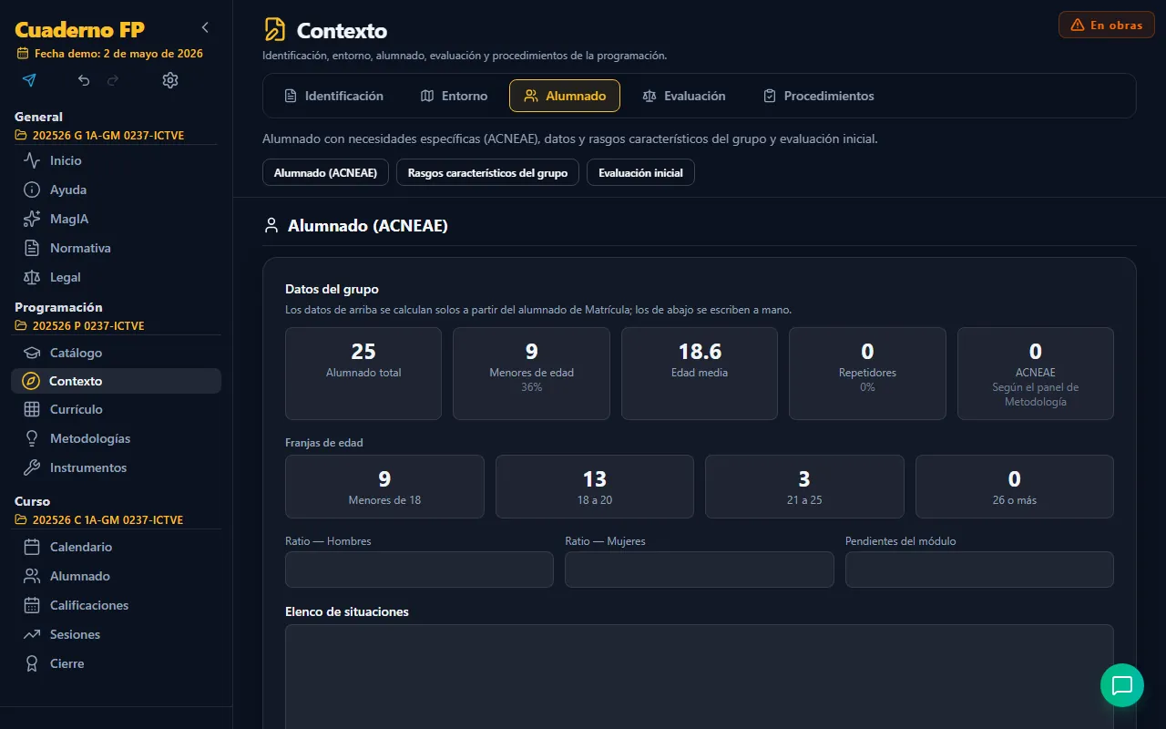Click the Legal scales icon
Screen dimensions: 1166x729
[x=32, y=277]
